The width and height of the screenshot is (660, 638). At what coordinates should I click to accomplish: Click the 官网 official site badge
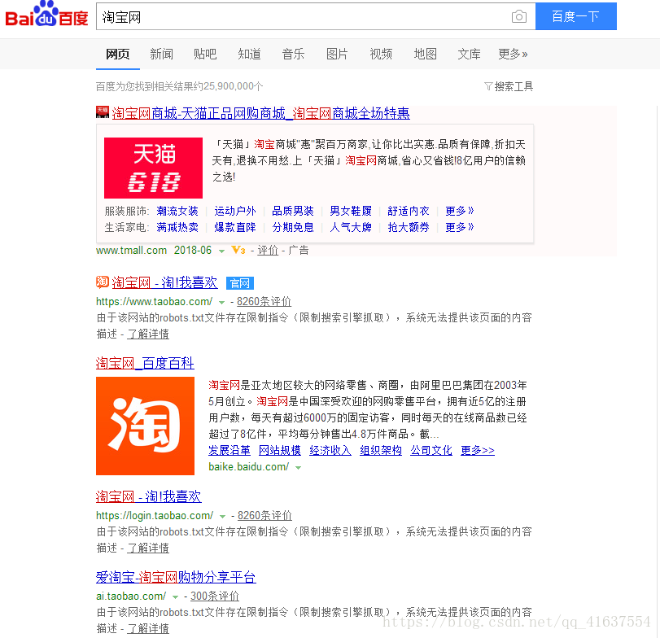240,283
